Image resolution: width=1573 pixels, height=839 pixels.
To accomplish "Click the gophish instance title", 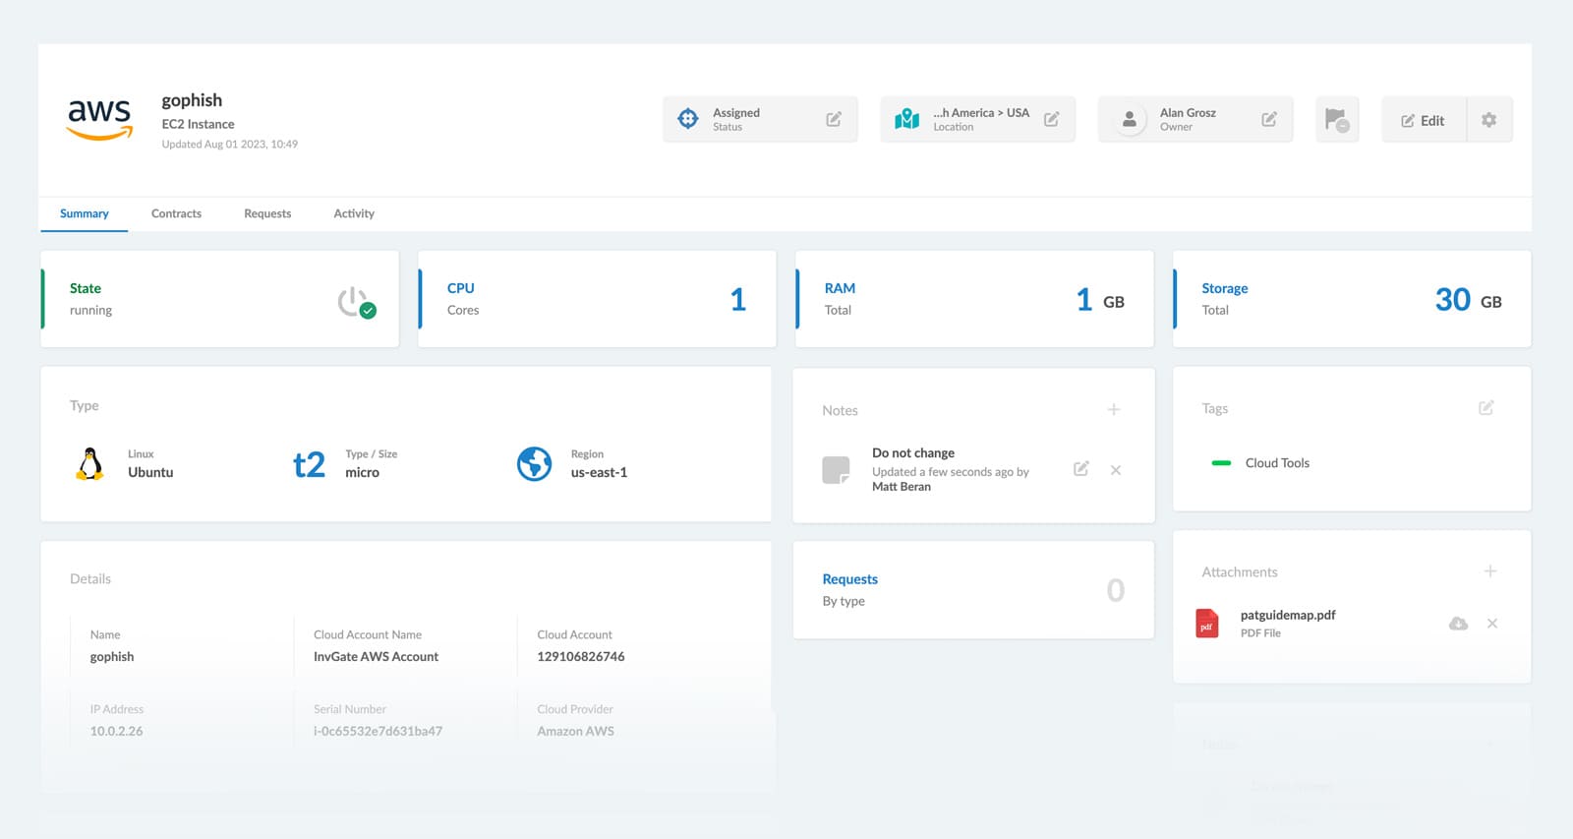I will point(192,100).
